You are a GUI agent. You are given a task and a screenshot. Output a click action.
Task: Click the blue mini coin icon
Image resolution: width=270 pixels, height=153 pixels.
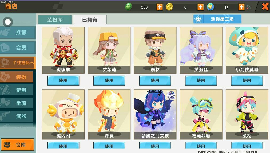pos(210,7)
